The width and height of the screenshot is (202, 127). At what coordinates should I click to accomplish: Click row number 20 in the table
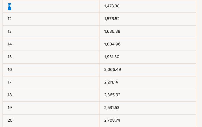[x=10, y=120]
